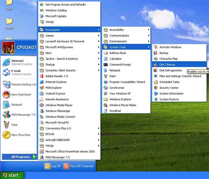Click the Internet Explorer icon in pinned list
209x179 pixels.
pyautogui.click(x=6, y=62)
